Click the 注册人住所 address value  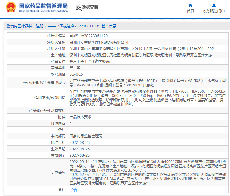(x=142, y=49)
